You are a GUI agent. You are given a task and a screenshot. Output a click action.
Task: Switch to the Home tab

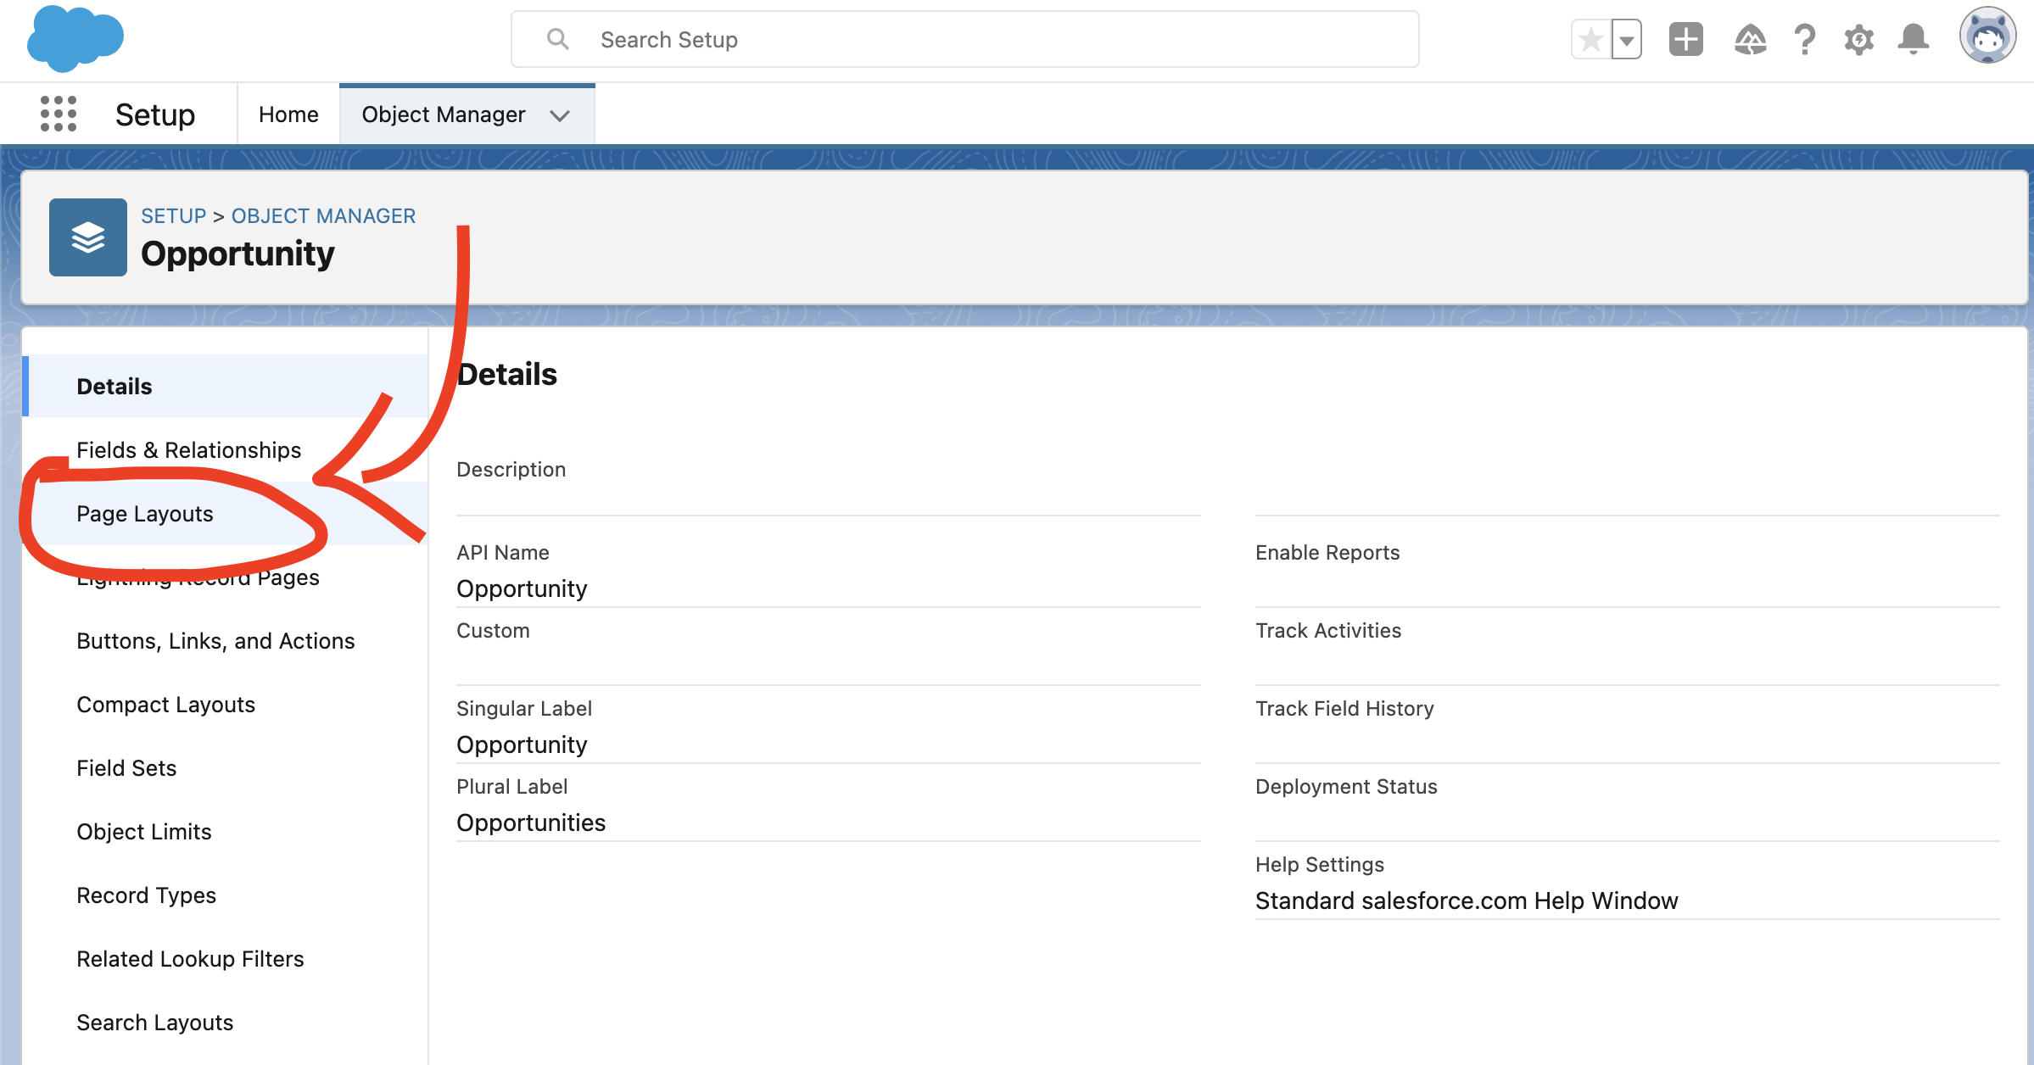pos(288,114)
